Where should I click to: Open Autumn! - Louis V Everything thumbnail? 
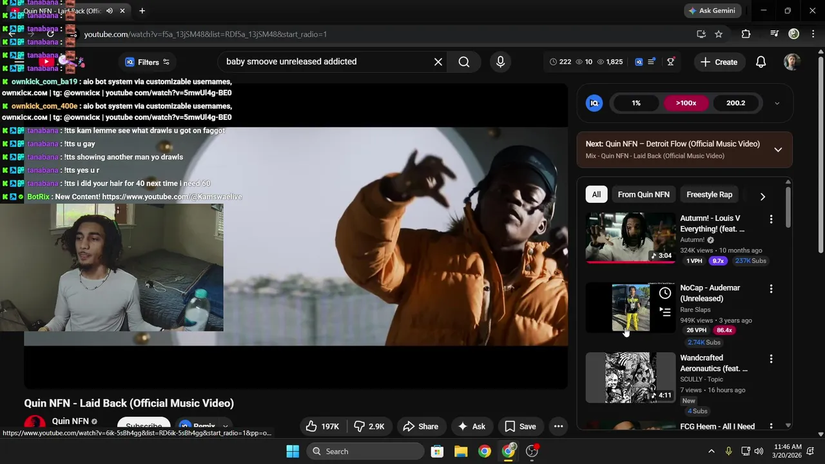(x=630, y=237)
